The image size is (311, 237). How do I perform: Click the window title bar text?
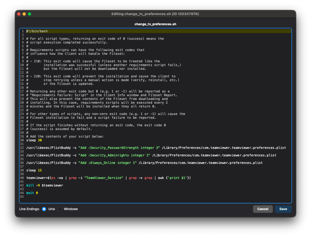[155, 14]
